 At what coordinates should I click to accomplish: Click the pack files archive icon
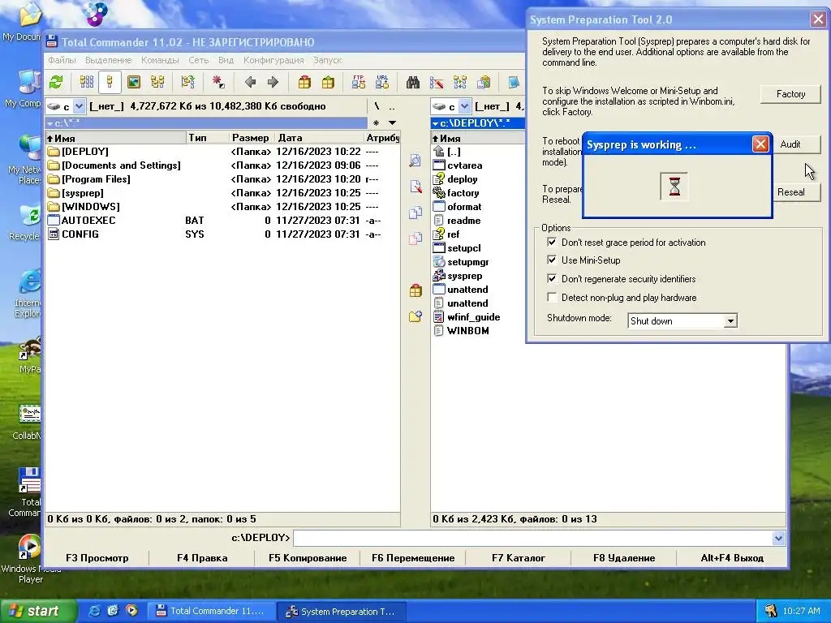click(304, 82)
